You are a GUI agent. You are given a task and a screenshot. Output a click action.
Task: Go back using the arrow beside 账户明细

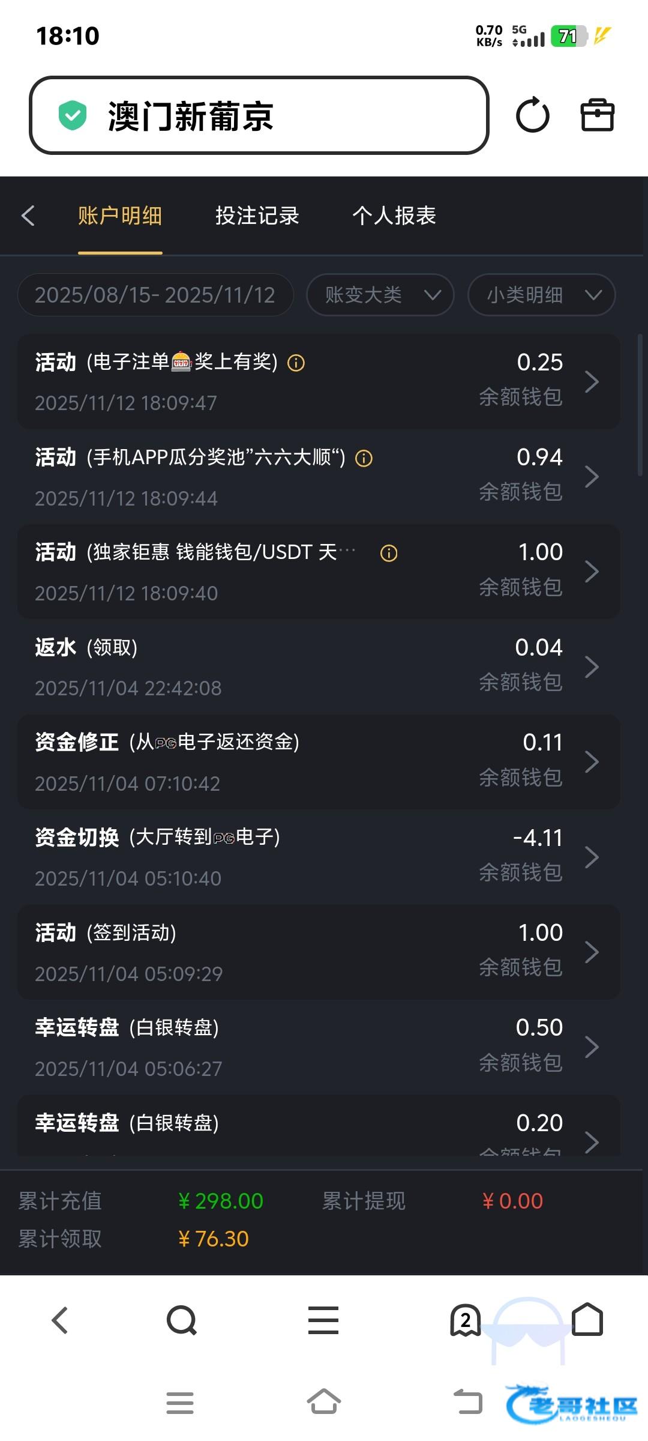click(28, 216)
